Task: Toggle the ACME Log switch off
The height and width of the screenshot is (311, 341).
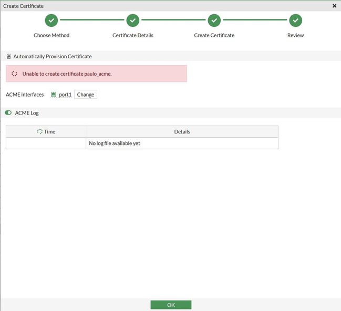Action: (8, 112)
